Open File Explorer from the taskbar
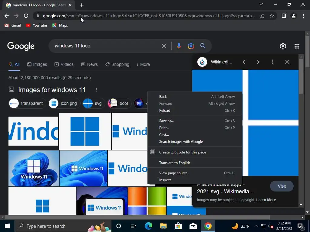 (163, 226)
